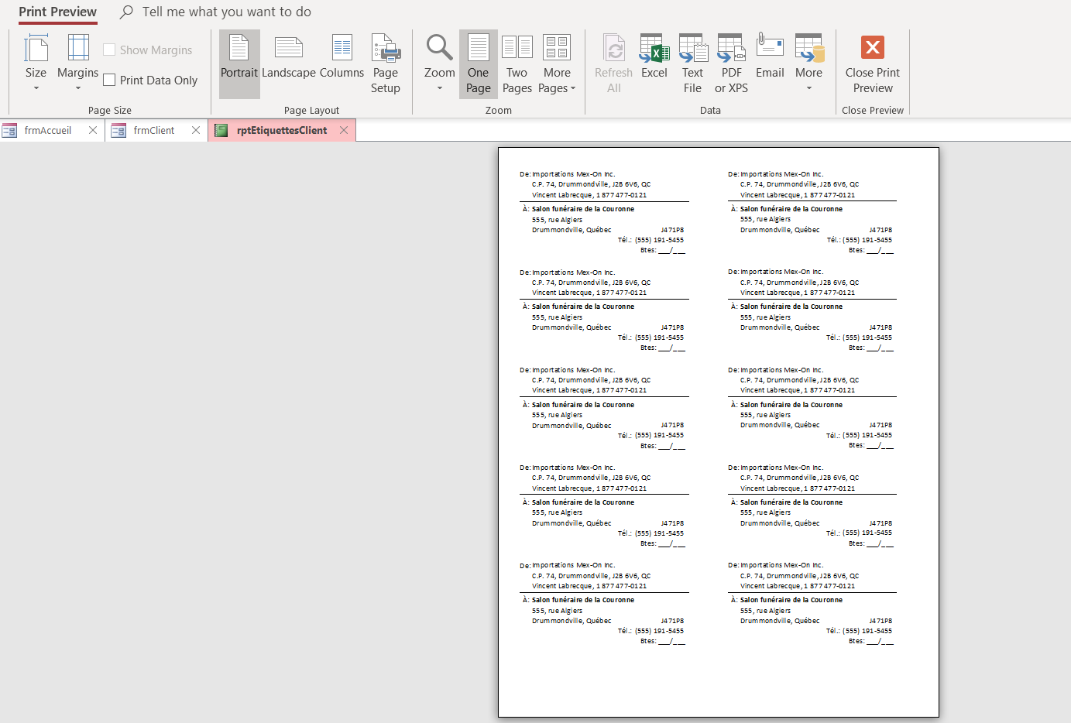This screenshot has width=1071, height=723.
Task: Export the report to a Text File
Action: [692, 63]
